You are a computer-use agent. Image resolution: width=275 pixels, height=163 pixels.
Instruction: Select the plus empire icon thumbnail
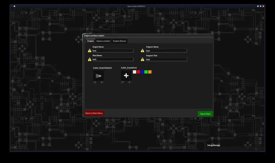[x=126, y=75]
